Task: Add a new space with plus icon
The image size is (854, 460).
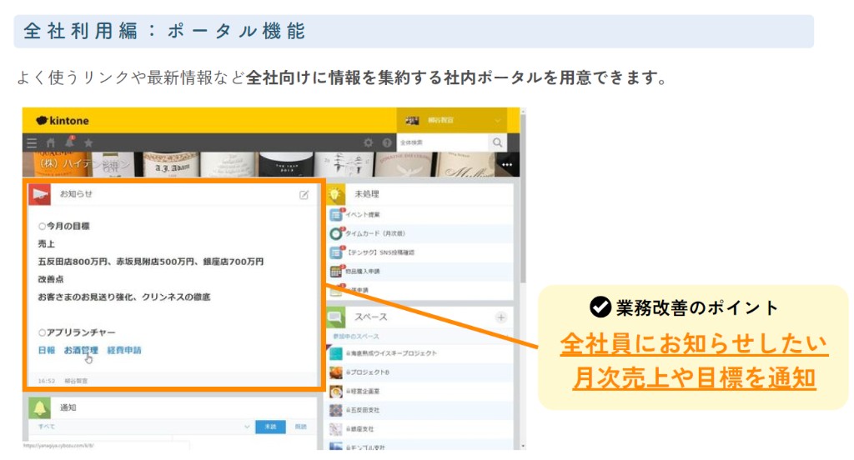Action: pyautogui.click(x=500, y=317)
